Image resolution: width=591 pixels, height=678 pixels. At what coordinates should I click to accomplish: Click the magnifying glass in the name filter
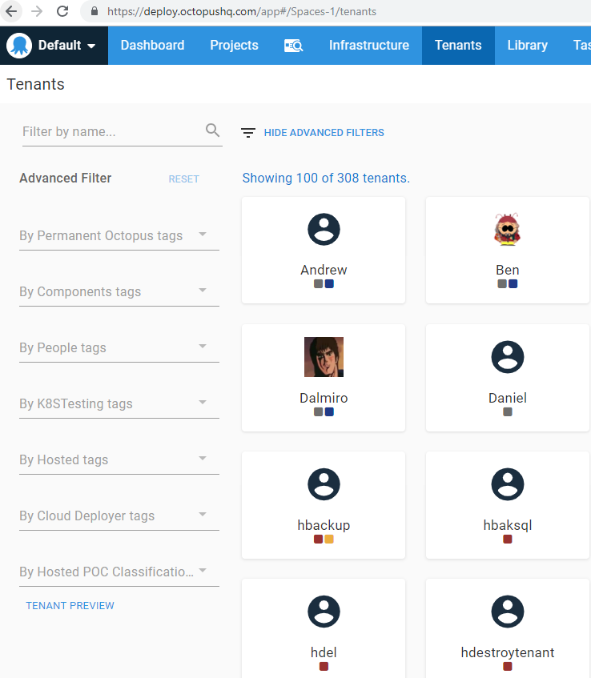(212, 130)
